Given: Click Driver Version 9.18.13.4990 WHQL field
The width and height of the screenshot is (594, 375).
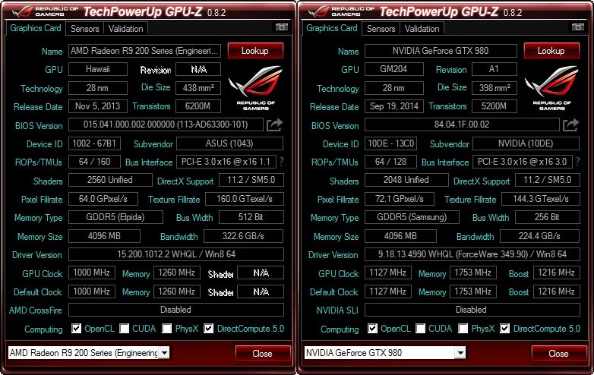Looking at the screenshot, I should [x=472, y=254].
